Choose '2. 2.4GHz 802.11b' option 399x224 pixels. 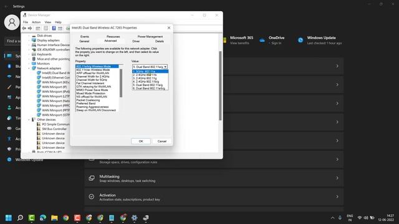pos(150,75)
